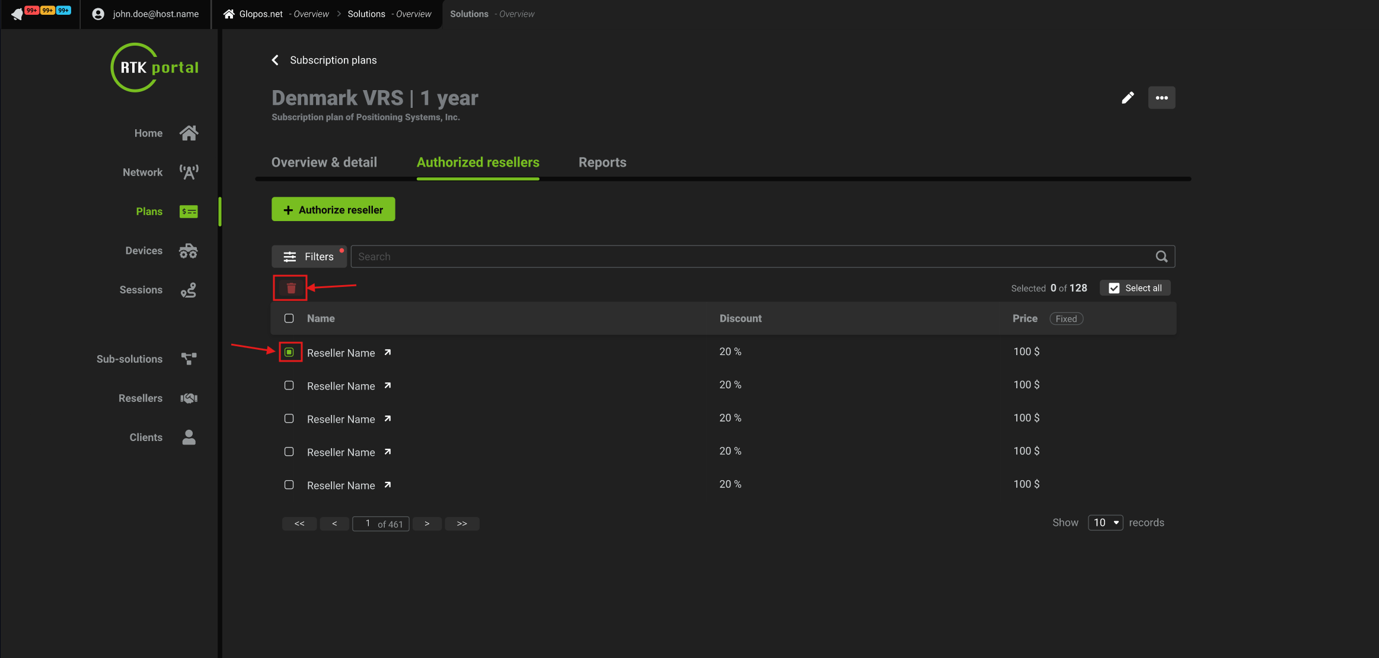Switch to Overview & detail tab
This screenshot has height=658, width=1379.
click(x=324, y=162)
